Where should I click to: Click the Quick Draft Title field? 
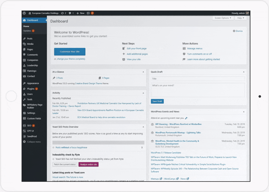click(198, 79)
